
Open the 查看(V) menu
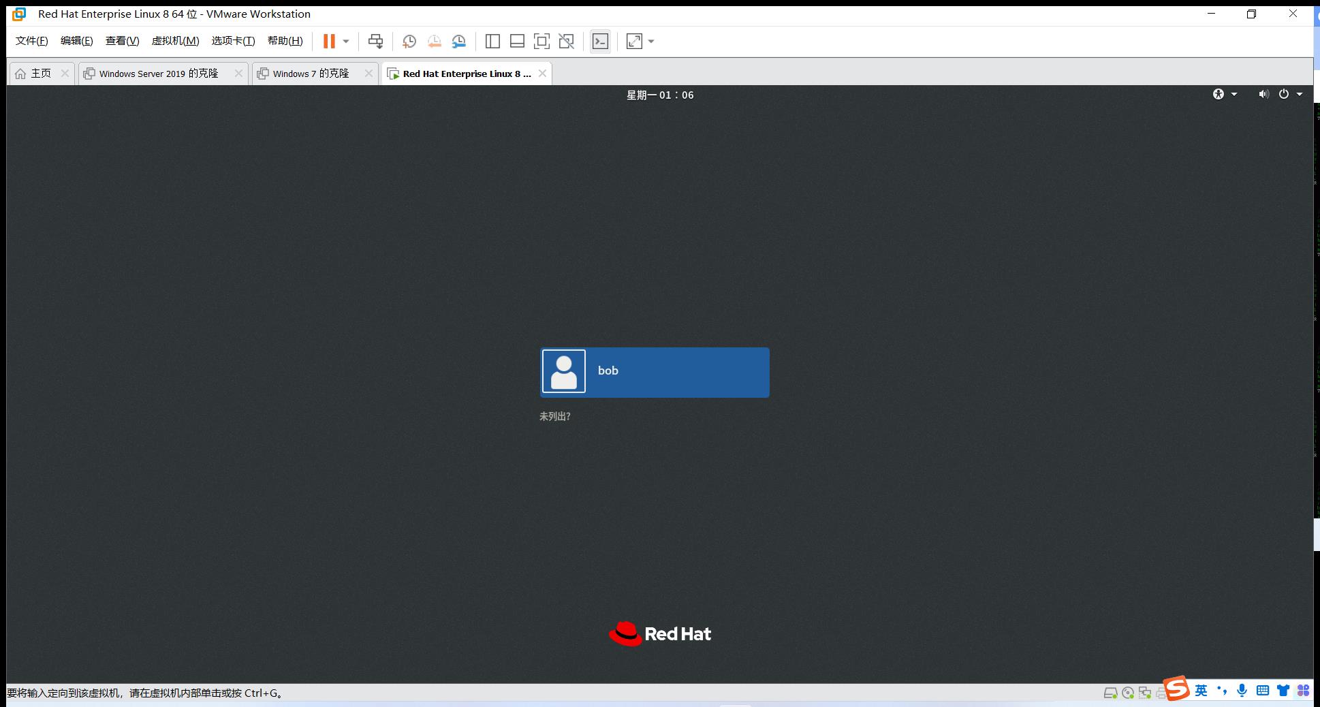coord(123,41)
